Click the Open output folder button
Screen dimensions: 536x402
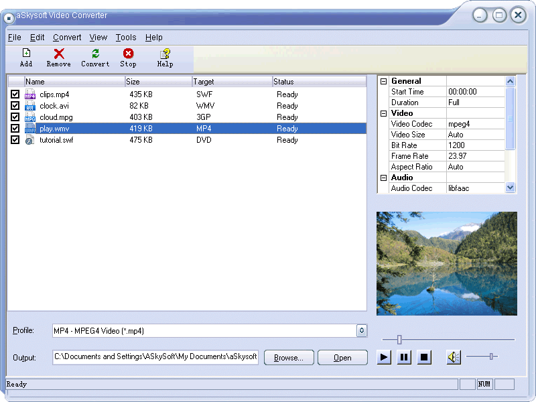click(x=342, y=358)
